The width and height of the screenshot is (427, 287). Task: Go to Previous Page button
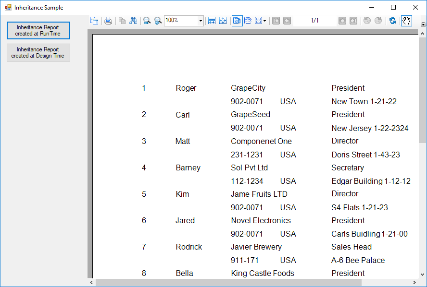click(x=287, y=21)
